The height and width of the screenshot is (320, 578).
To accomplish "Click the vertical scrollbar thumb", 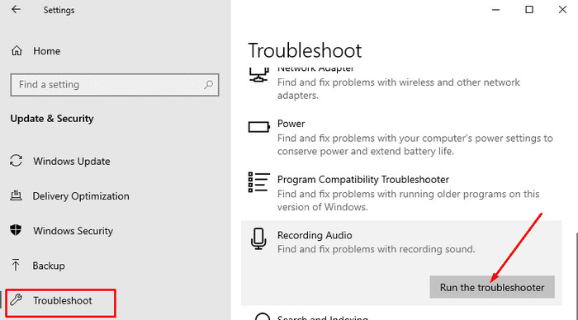I will point(576,276).
